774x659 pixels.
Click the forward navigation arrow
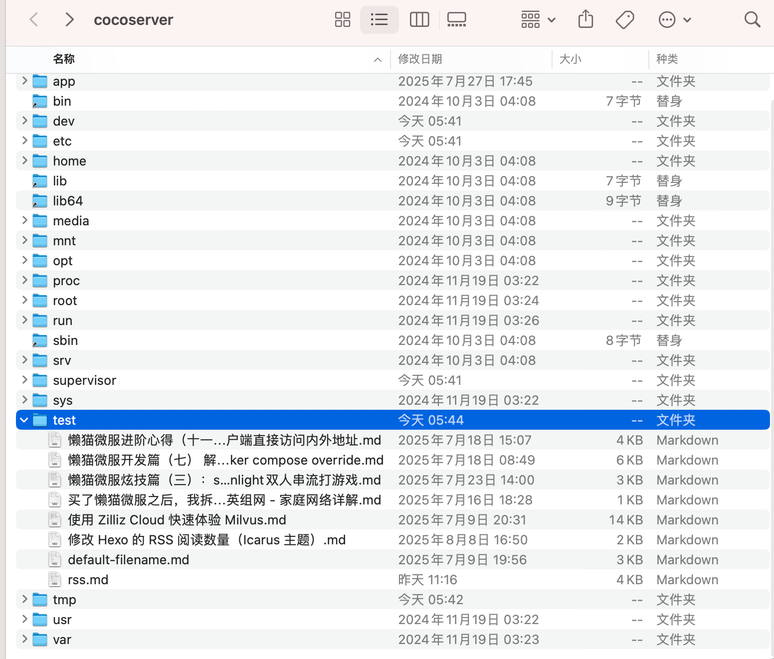(69, 19)
